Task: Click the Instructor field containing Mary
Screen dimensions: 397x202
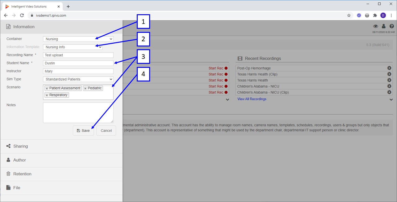Action: coord(78,71)
